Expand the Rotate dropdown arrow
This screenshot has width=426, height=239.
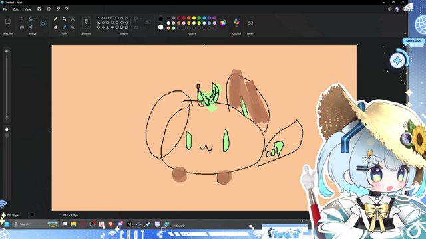point(35,19)
